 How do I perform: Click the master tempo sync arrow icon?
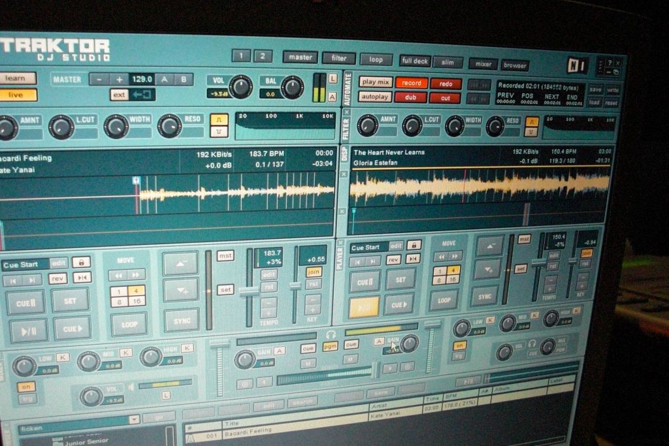click(x=142, y=95)
